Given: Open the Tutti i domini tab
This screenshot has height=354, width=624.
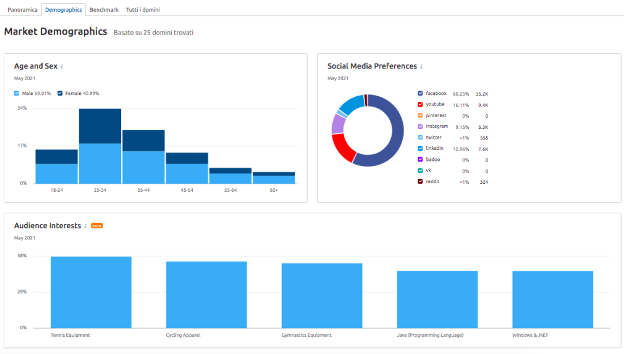Looking at the screenshot, I should coord(143,9).
